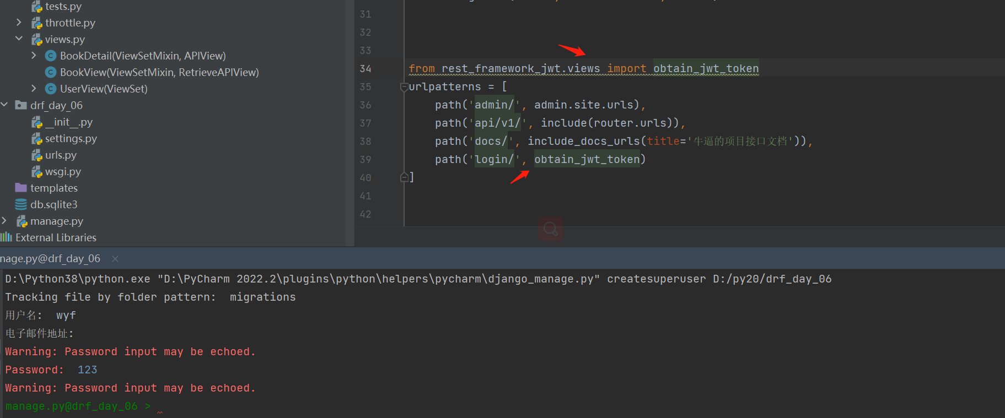
Task: Click the views.py Python file icon
Action: (37, 40)
